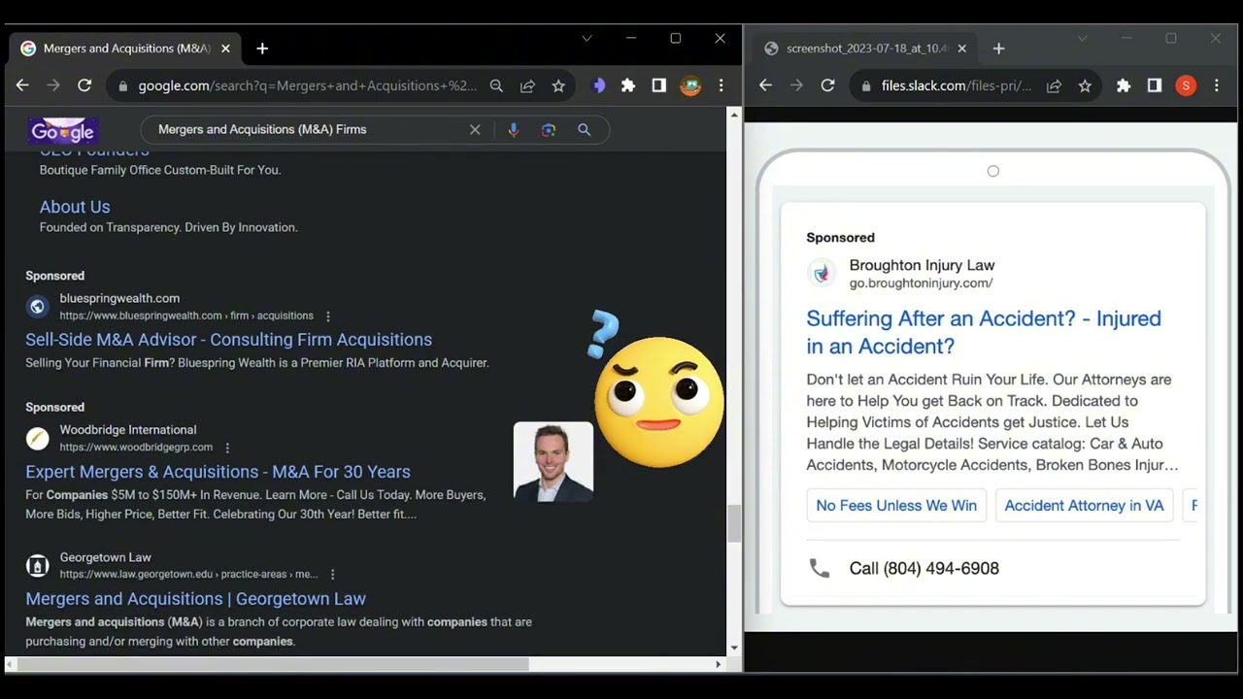Share the Slack files page via address bar
Screen dimensions: 1243x699
[x=1054, y=85]
